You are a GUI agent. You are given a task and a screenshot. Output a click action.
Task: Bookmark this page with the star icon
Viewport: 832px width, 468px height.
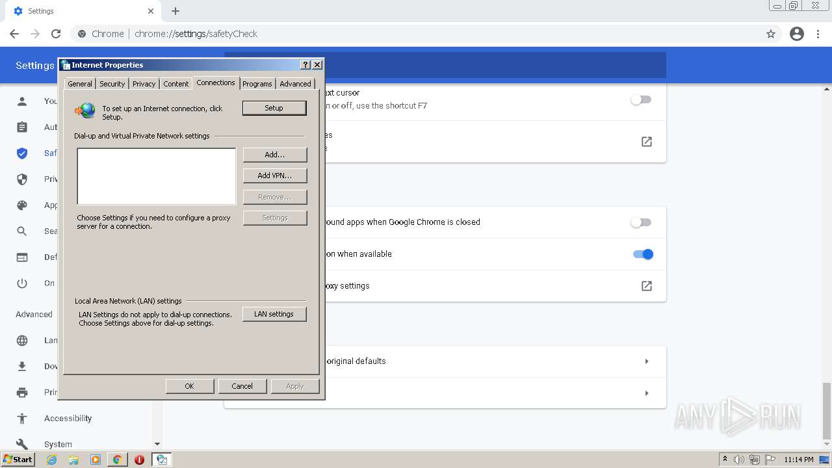(771, 34)
